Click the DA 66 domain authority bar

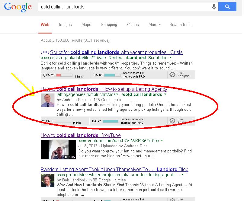(x=112, y=75)
